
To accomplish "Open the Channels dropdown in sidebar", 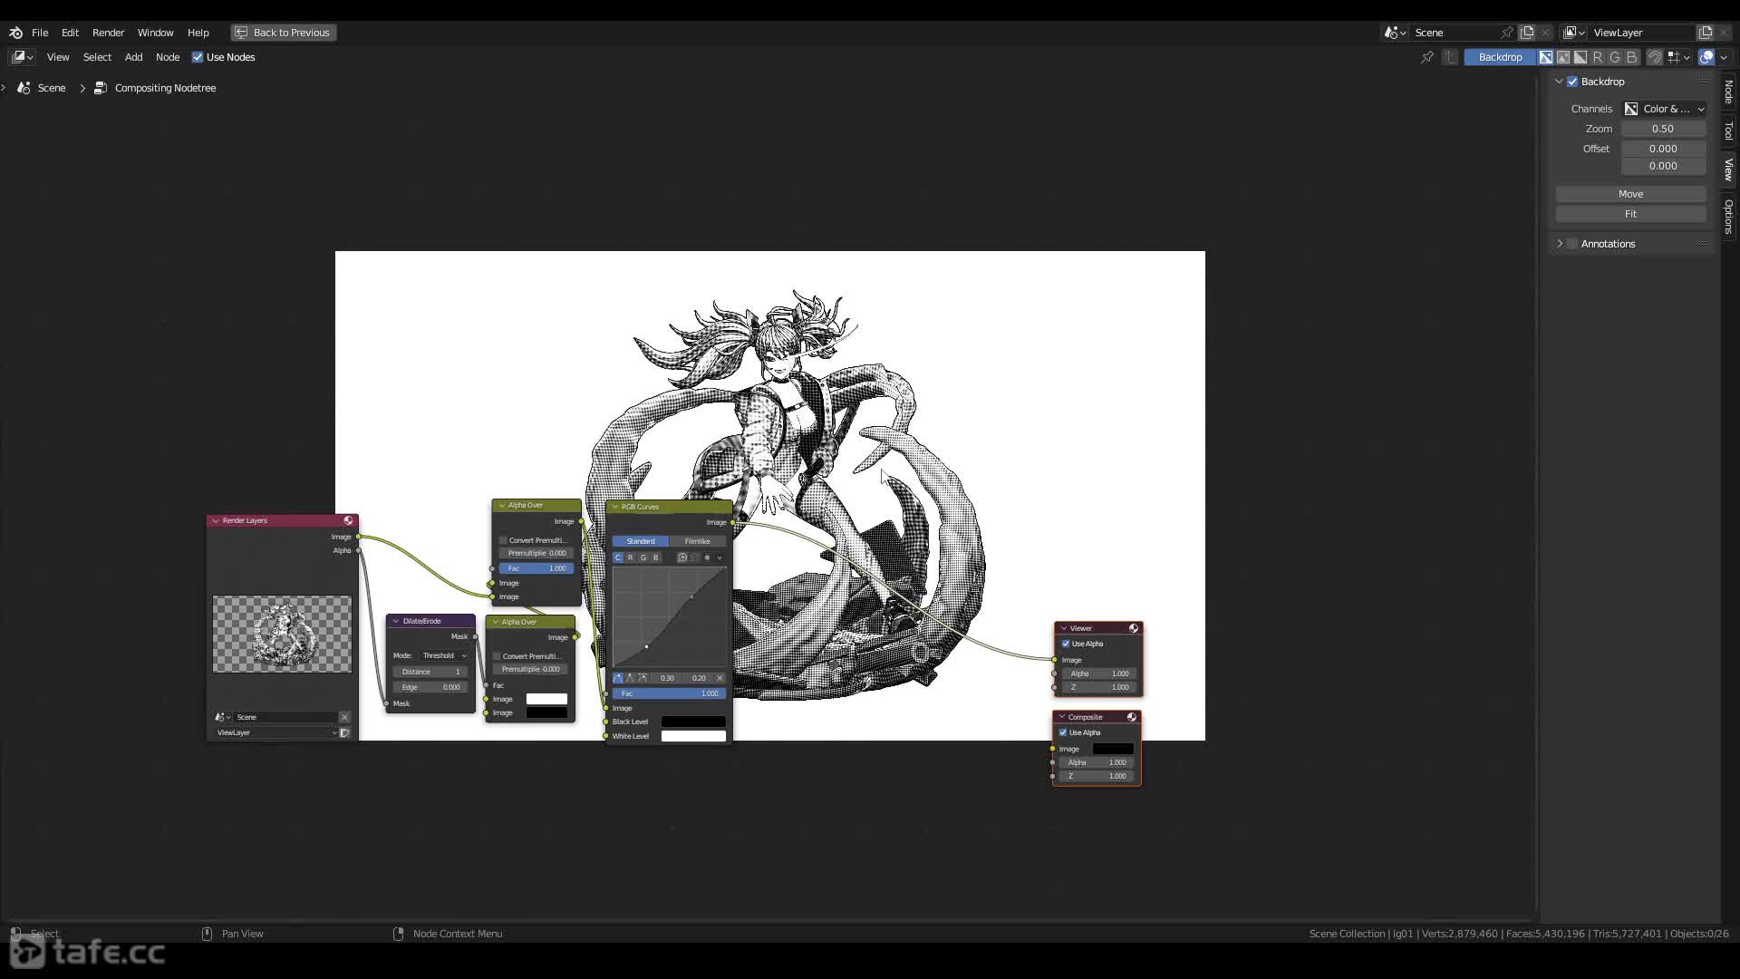I will (x=1664, y=109).
